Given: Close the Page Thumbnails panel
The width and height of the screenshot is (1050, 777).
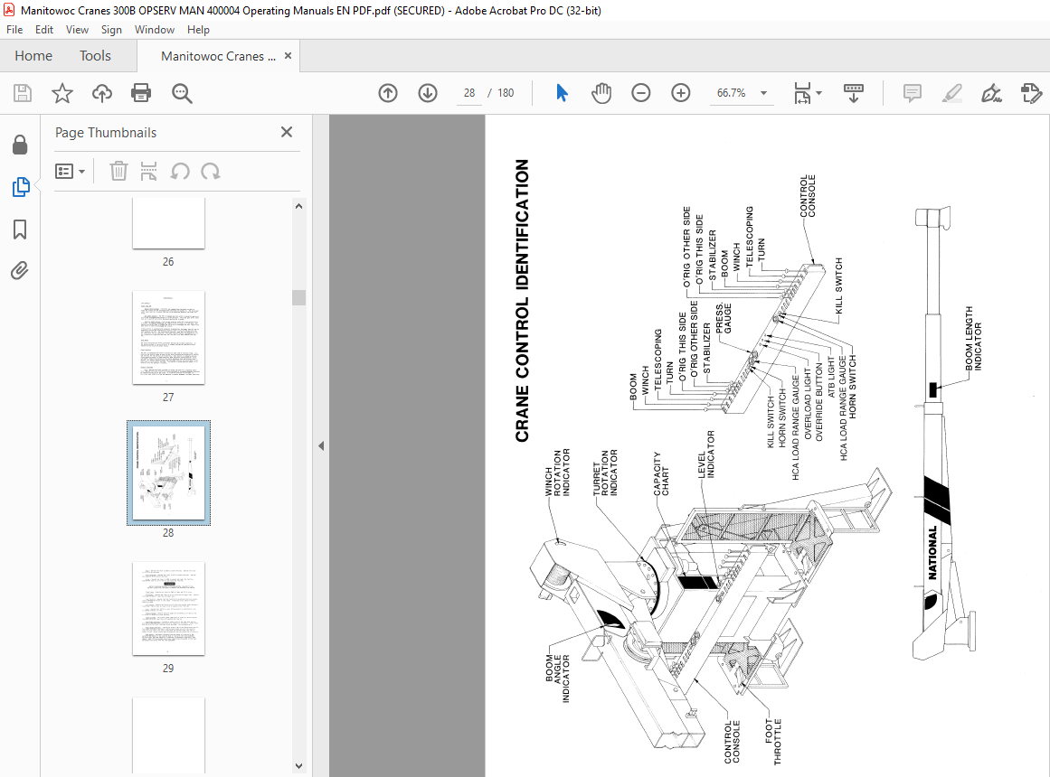Looking at the screenshot, I should tap(287, 132).
